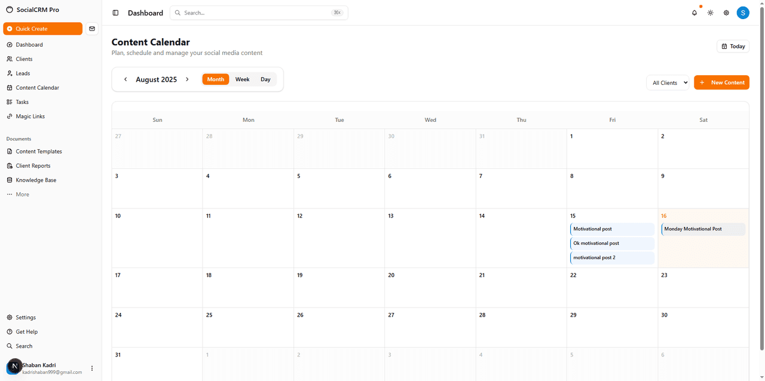Open the notifications bell
This screenshot has height=381, width=765.
[x=694, y=13]
